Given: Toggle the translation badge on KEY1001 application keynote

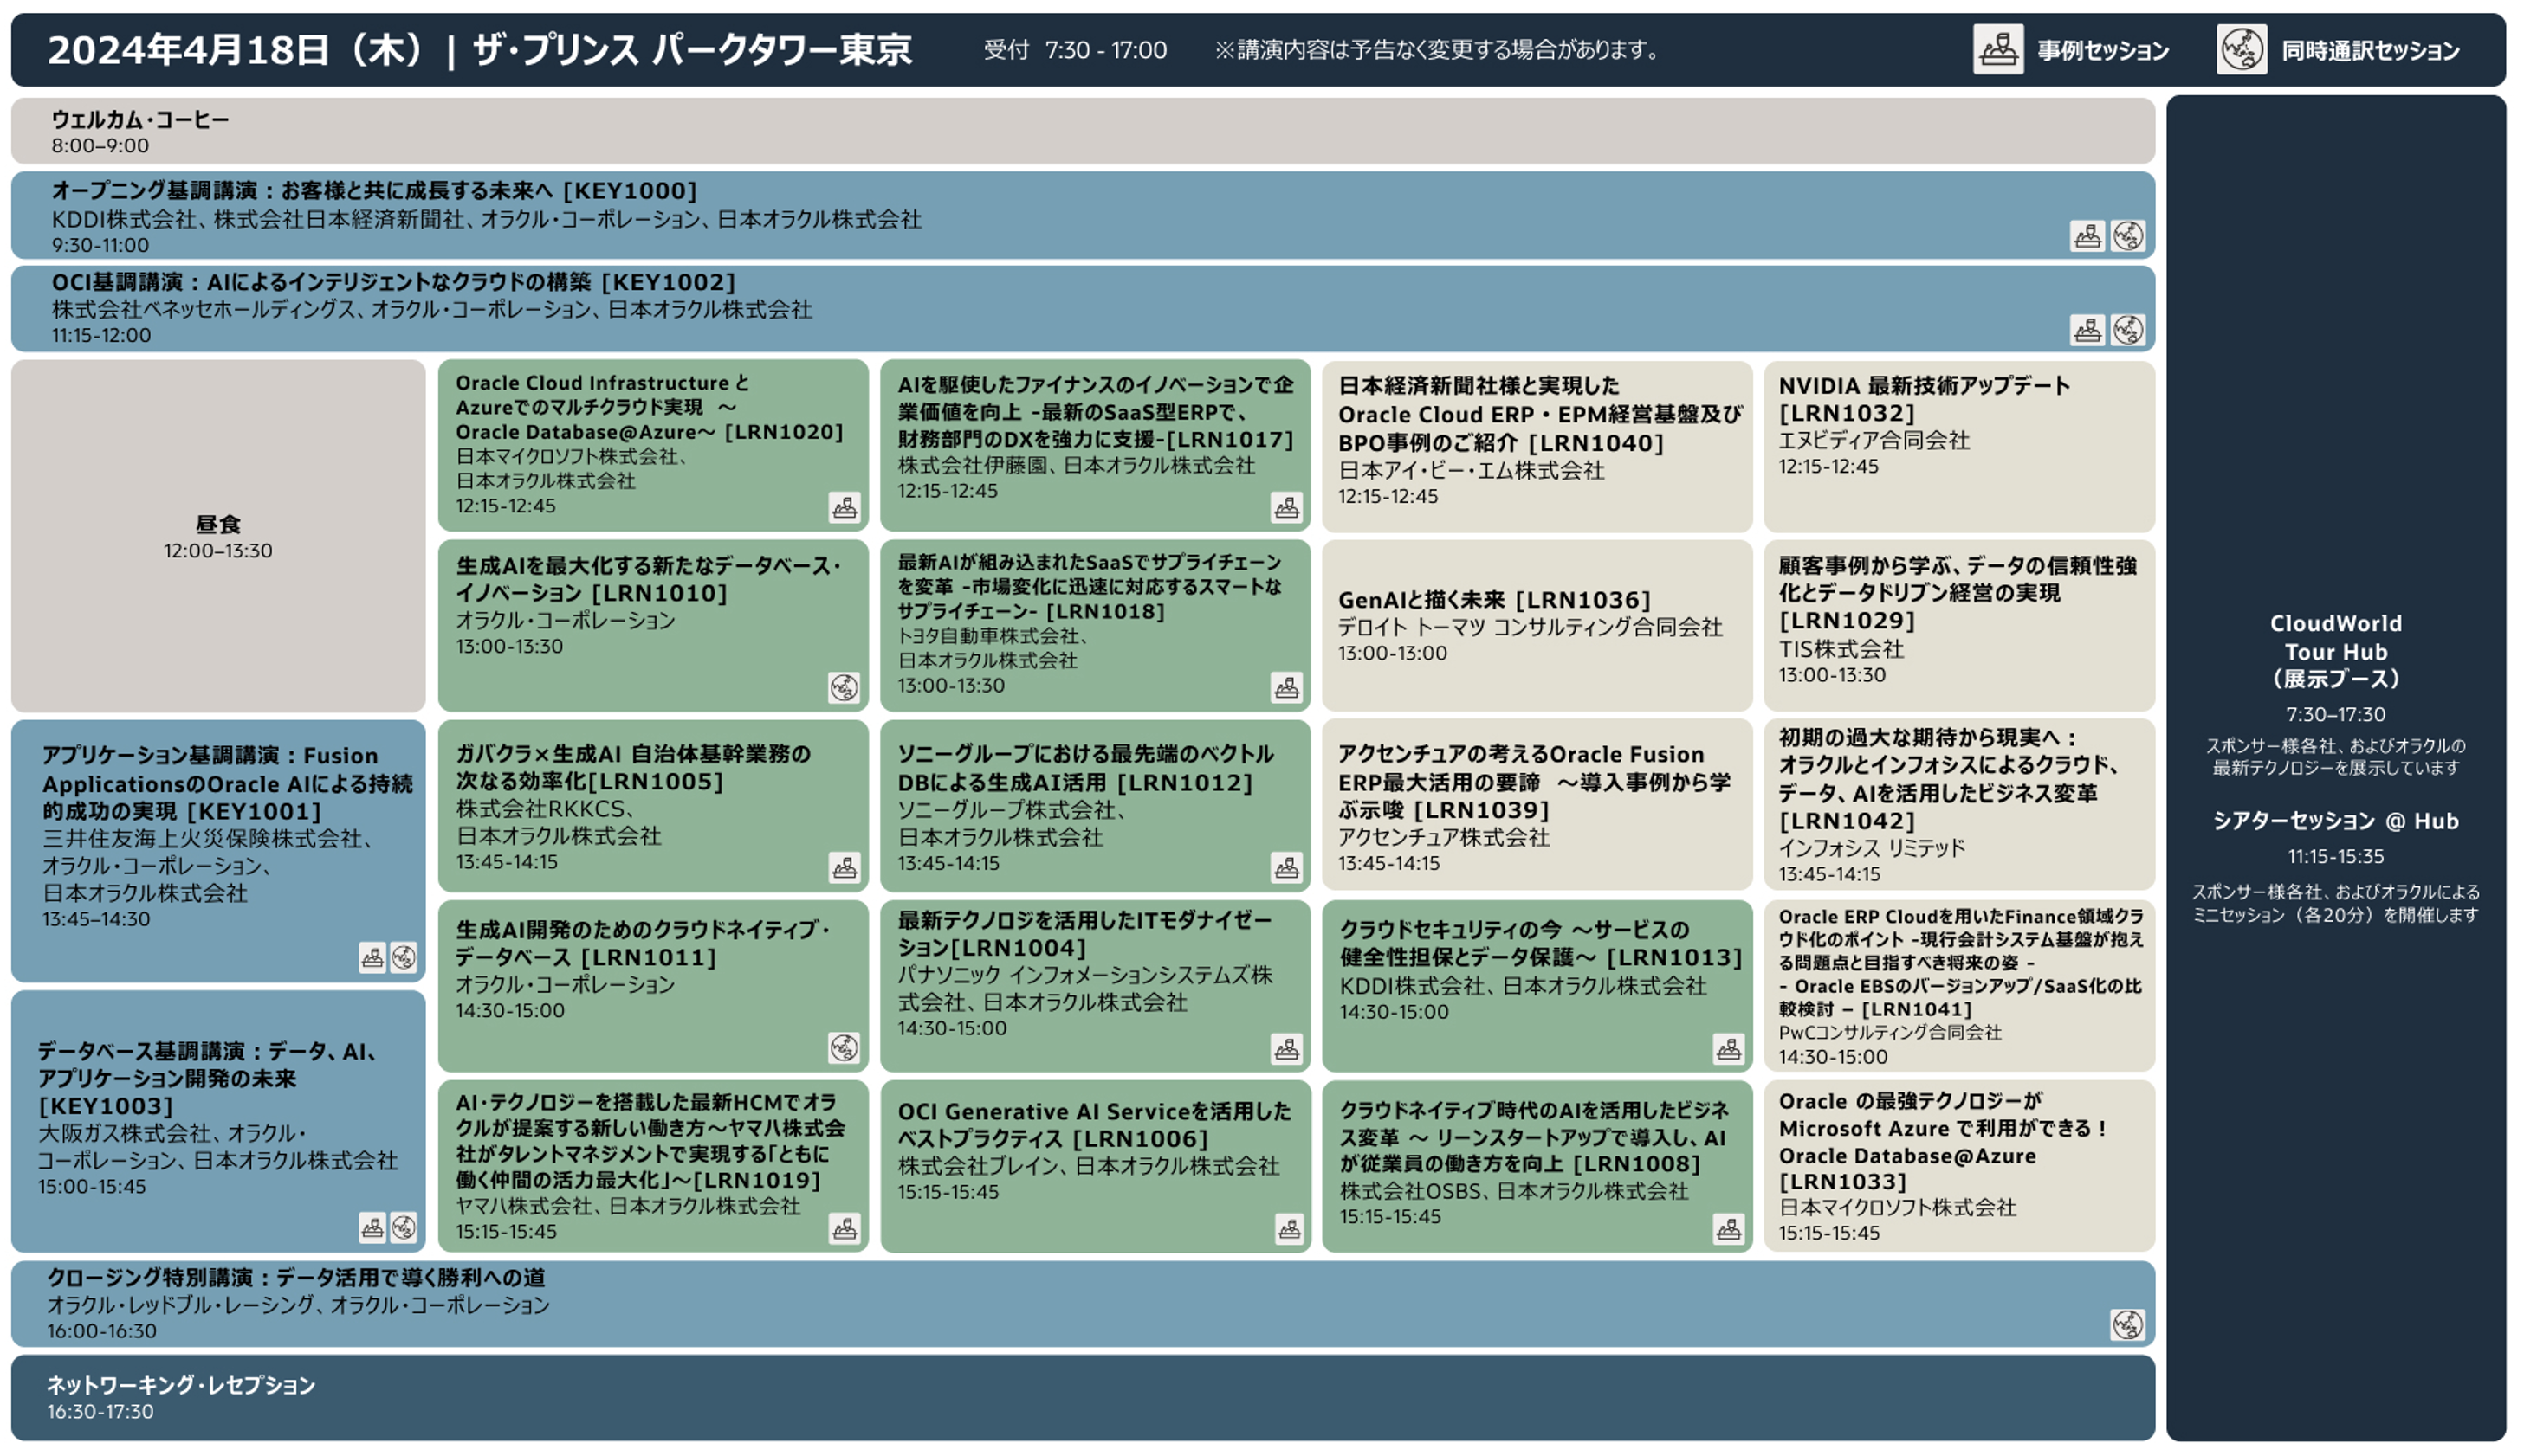Looking at the screenshot, I should (x=404, y=959).
